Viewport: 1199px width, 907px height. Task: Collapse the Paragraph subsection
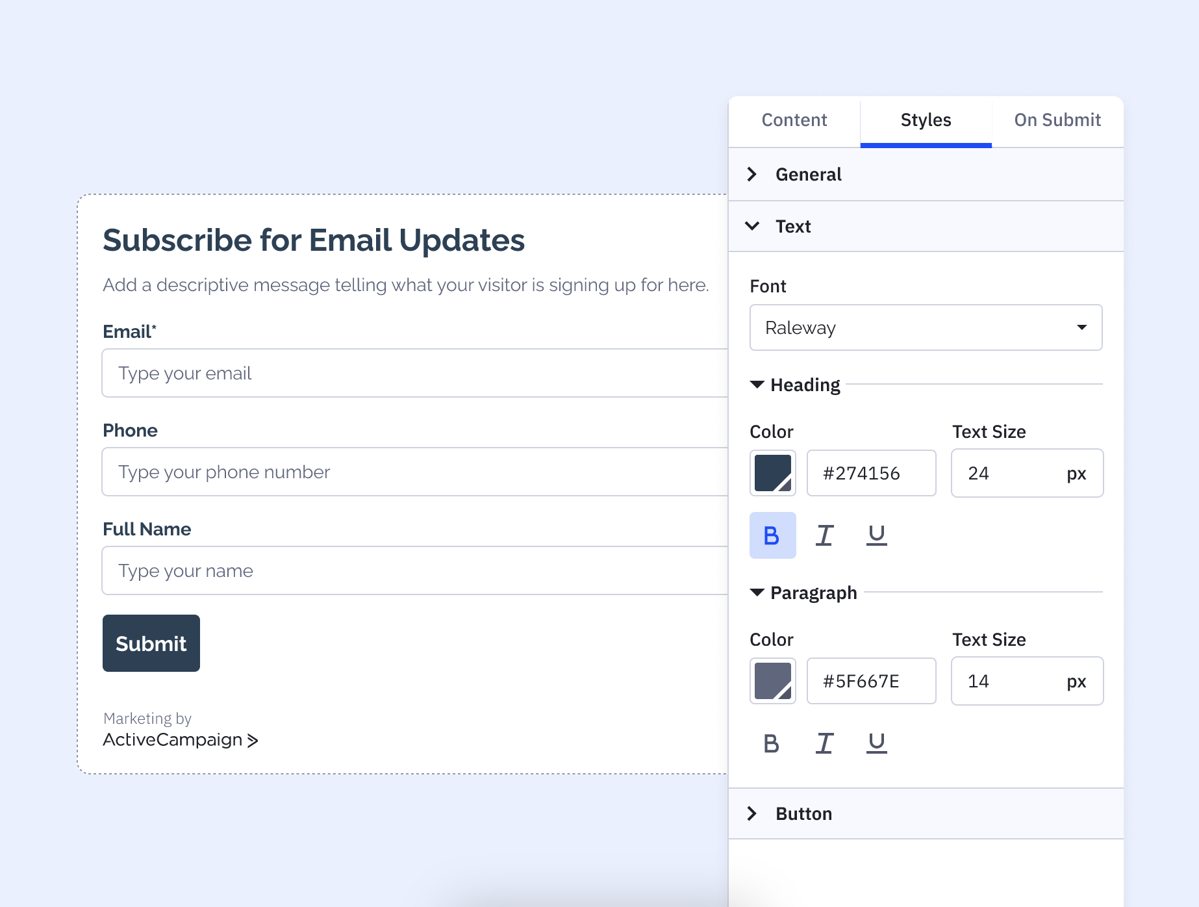[x=757, y=593]
